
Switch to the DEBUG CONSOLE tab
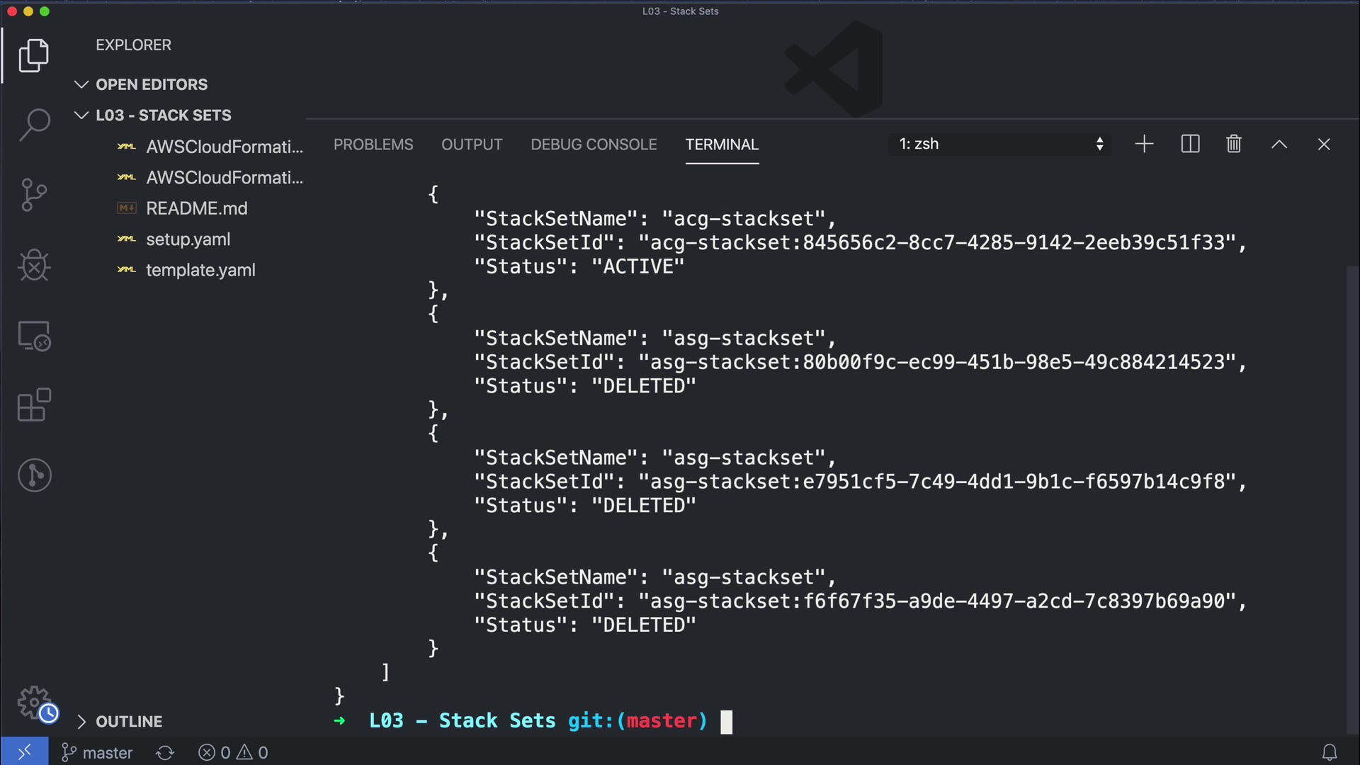pyautogui.click(x=594, y=144)
